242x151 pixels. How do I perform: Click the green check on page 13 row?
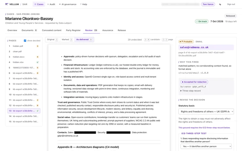(x=38, y=111)
